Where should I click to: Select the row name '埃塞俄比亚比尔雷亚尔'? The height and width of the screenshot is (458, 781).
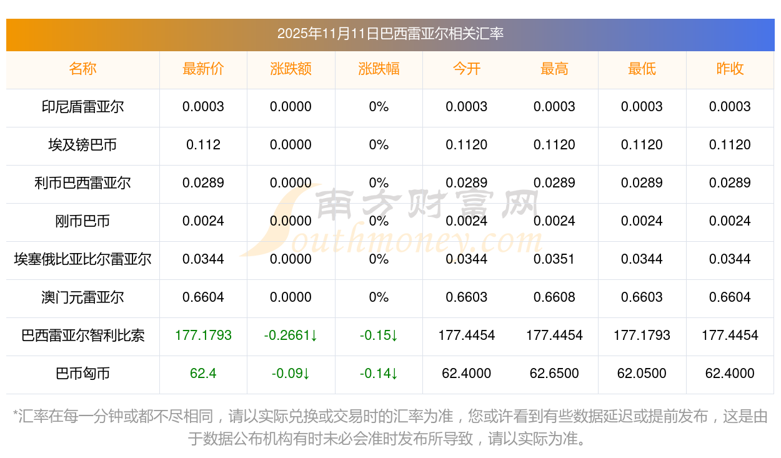click(82, 259)
